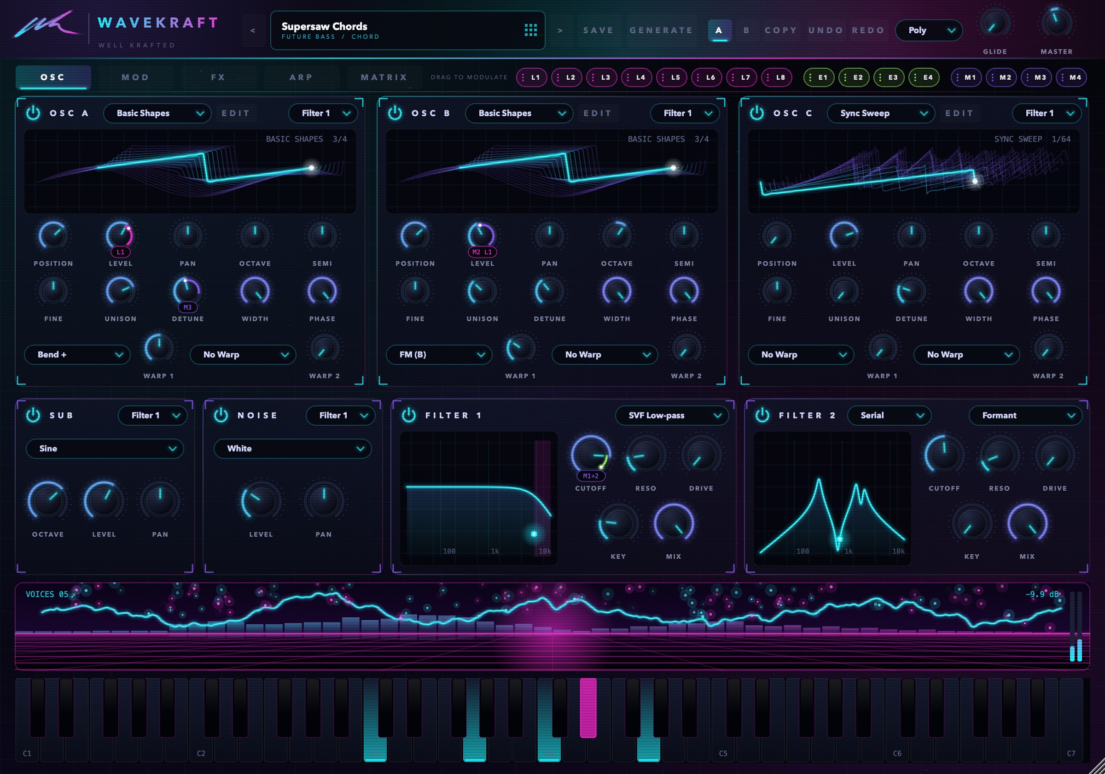Click the OSC A wavetable display

(x=190, y=171)
